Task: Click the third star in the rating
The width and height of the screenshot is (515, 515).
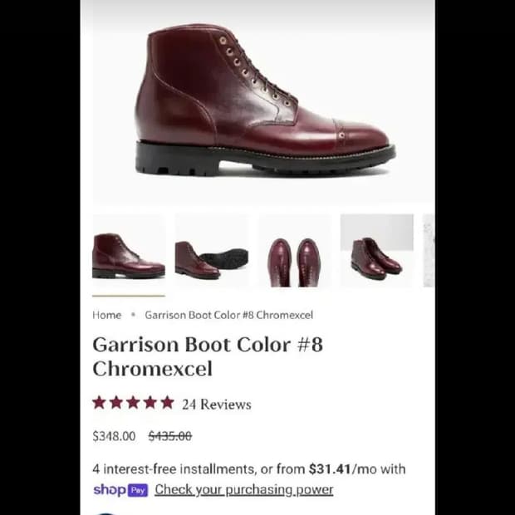Action: click(x=134, y=403)
